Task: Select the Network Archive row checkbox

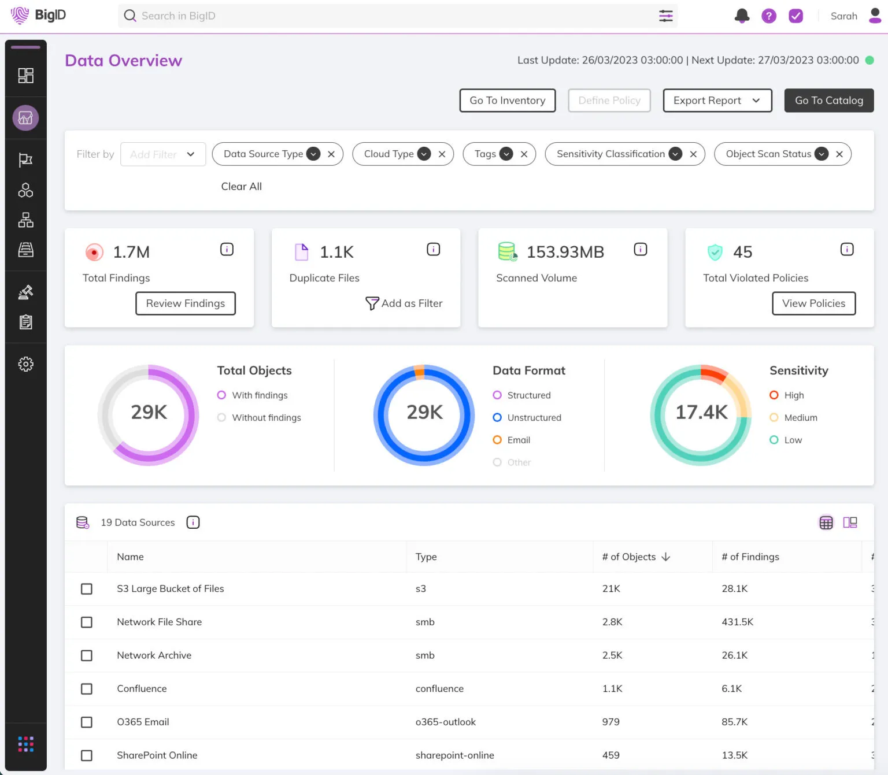Action: tap(87, 655)
